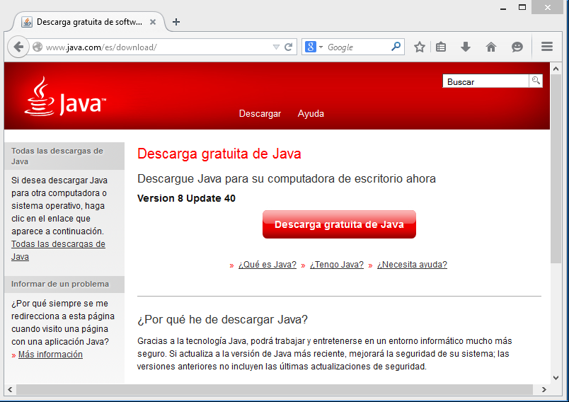Click the red Descarga gratuita de Java button
Image resolution: width=569 pixels, height=402 pixels.
pyautogui.click(x=339, y=224)
